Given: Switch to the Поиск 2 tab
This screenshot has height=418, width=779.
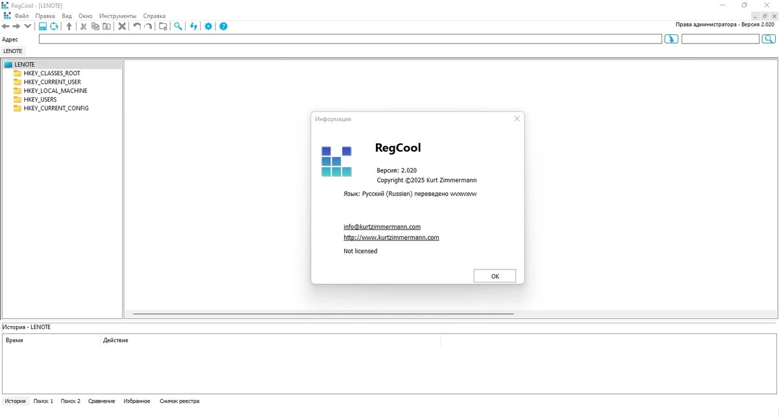Looking at the screenshot, I should click(71, 401).
